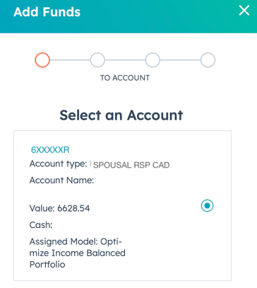Click the Select an Account heading
Screen dimensions: 257x288
click(121, 115)
